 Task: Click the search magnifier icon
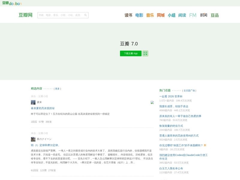tap(85, 15)
